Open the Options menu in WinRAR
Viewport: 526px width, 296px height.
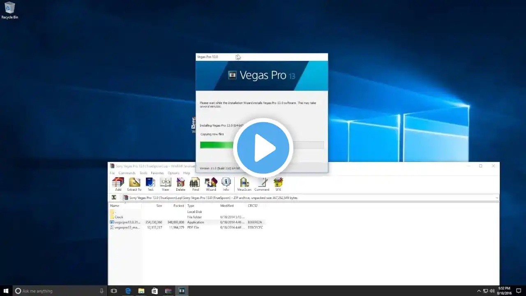pyautogui.click(x=173, y=173)
